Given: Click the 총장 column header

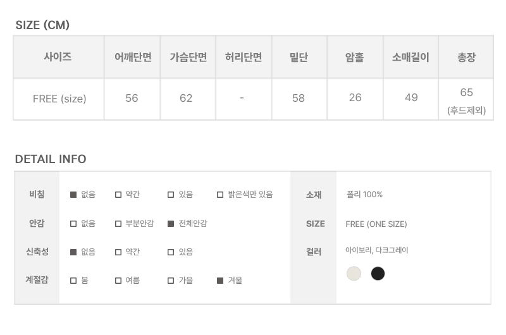Looking at the screenshot, I should tap(466, 57).
